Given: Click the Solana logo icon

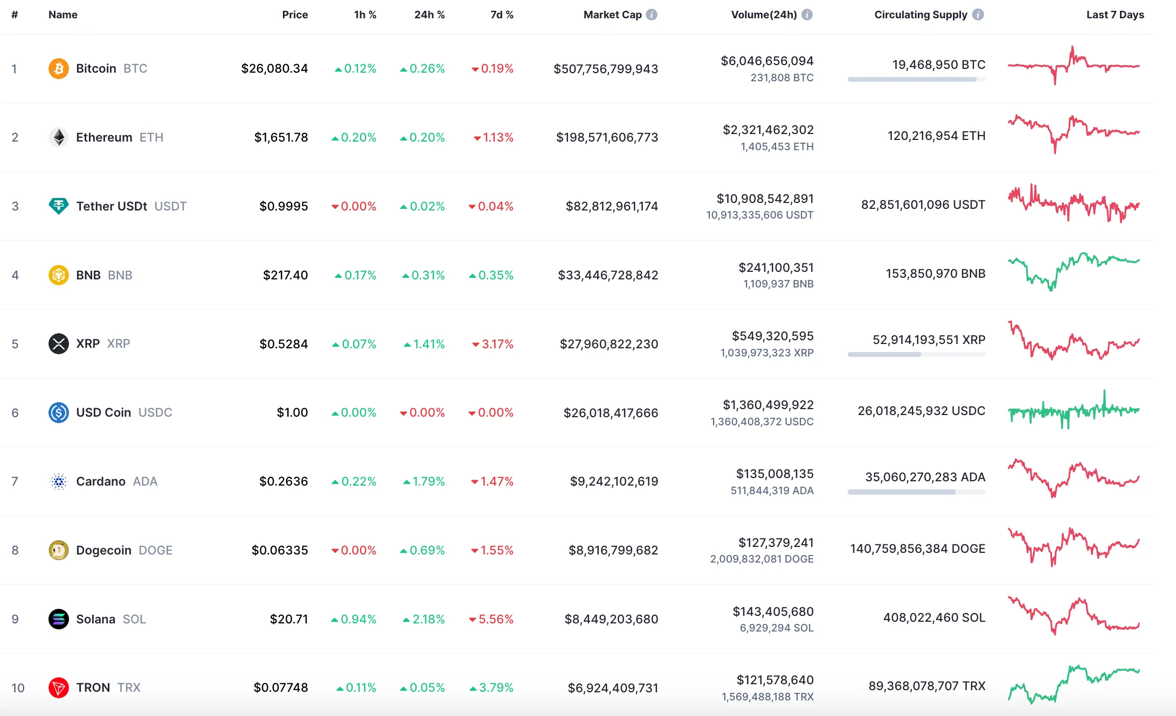Looking at the screenshot, I should (58, 619).
